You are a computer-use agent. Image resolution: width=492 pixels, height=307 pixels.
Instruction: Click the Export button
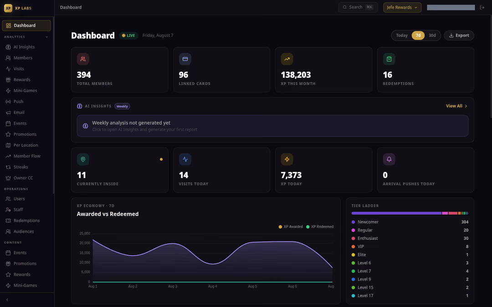pyautogui.click(x=459, y=35)
